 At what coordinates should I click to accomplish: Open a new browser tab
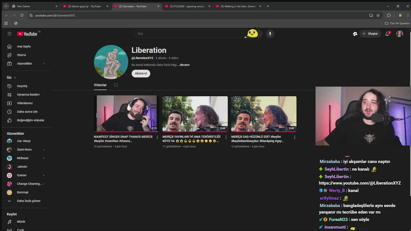pyautogui.click(x=268, y=6)
